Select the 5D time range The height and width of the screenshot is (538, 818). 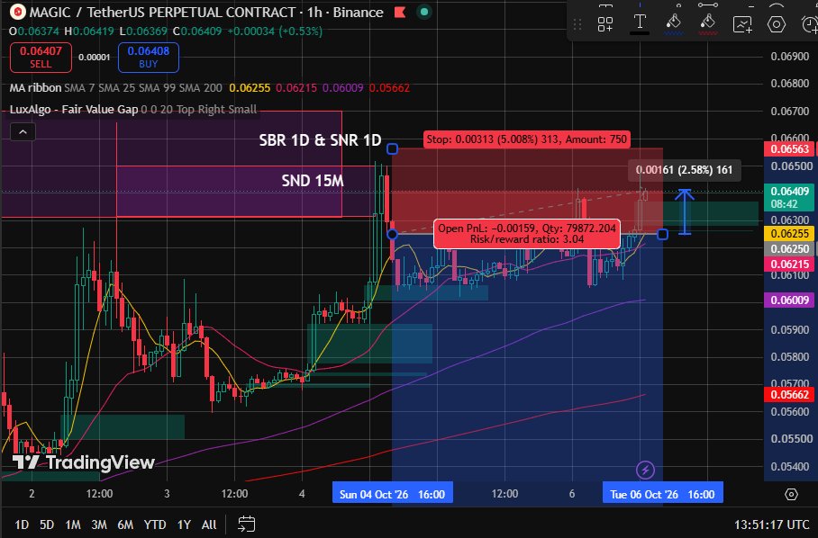pyautogui.click(x=47, y=525)
